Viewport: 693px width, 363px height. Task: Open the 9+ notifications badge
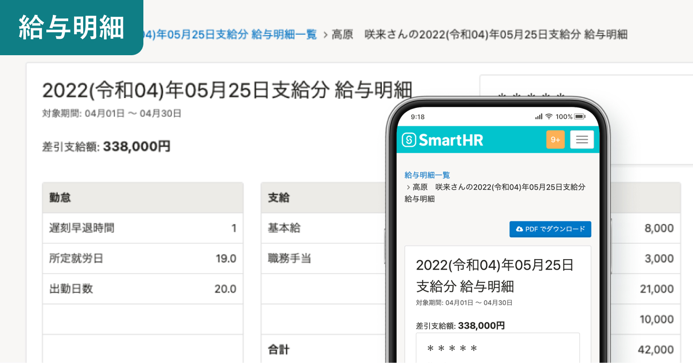click(x=555, y=140)
